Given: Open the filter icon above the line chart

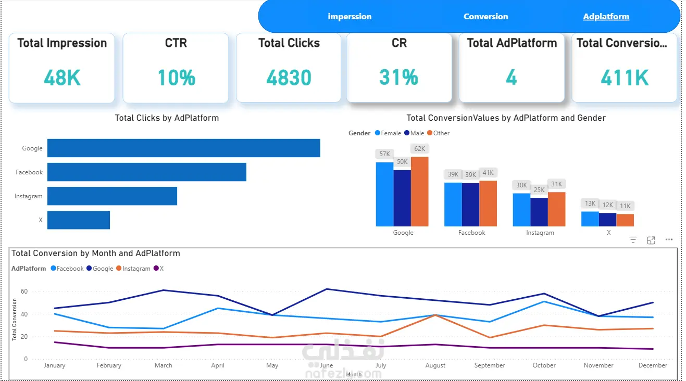Looking at the screenshot, I should (x=633, y=240).
